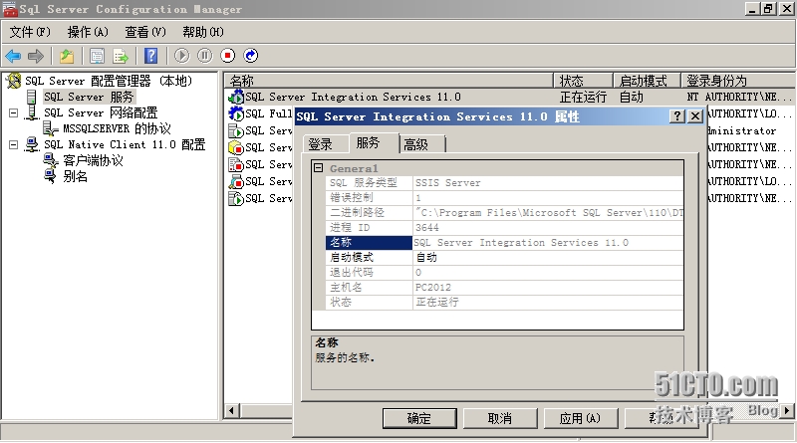Select the 状态 property row in dialog
The image size is (797, 443).
click(x=504, y=303)
